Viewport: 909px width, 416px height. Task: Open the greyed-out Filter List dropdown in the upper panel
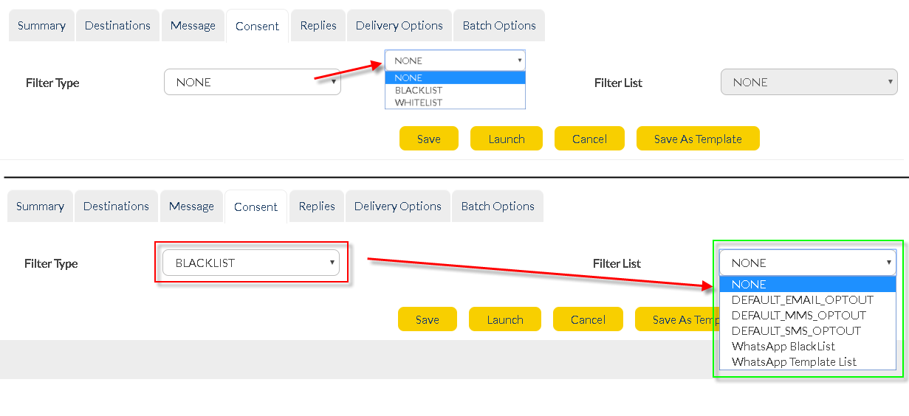(x=809, y=83)
